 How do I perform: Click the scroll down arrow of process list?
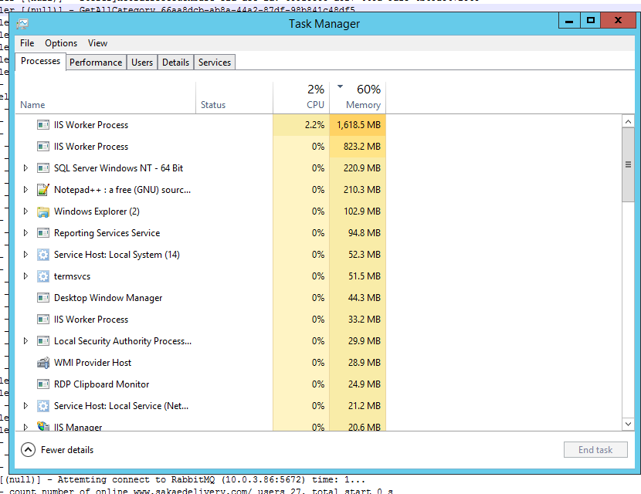pyautogui.click(x=628, y=425)
